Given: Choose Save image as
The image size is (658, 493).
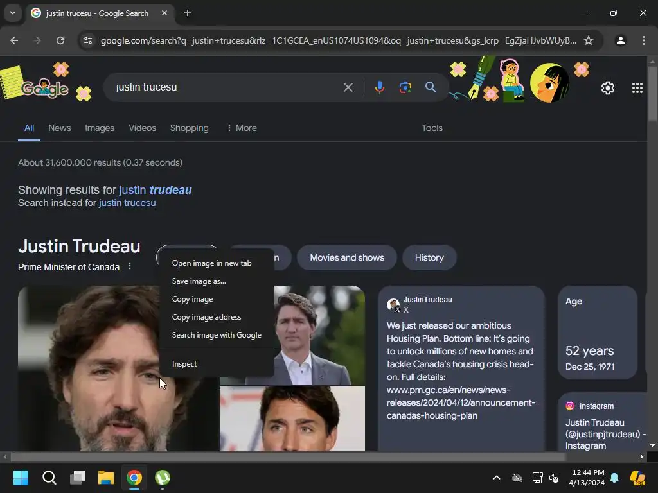Looking at the screenshot, I should point(217,281).
